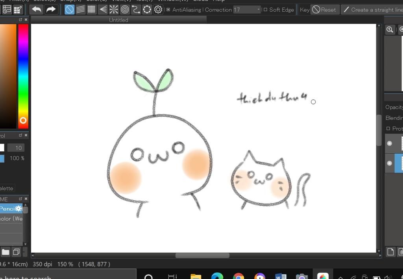Image resolution: width=403 pixels, height=279 pixels.
Task: Click the brush folder icon
Action: click(6, 252)
